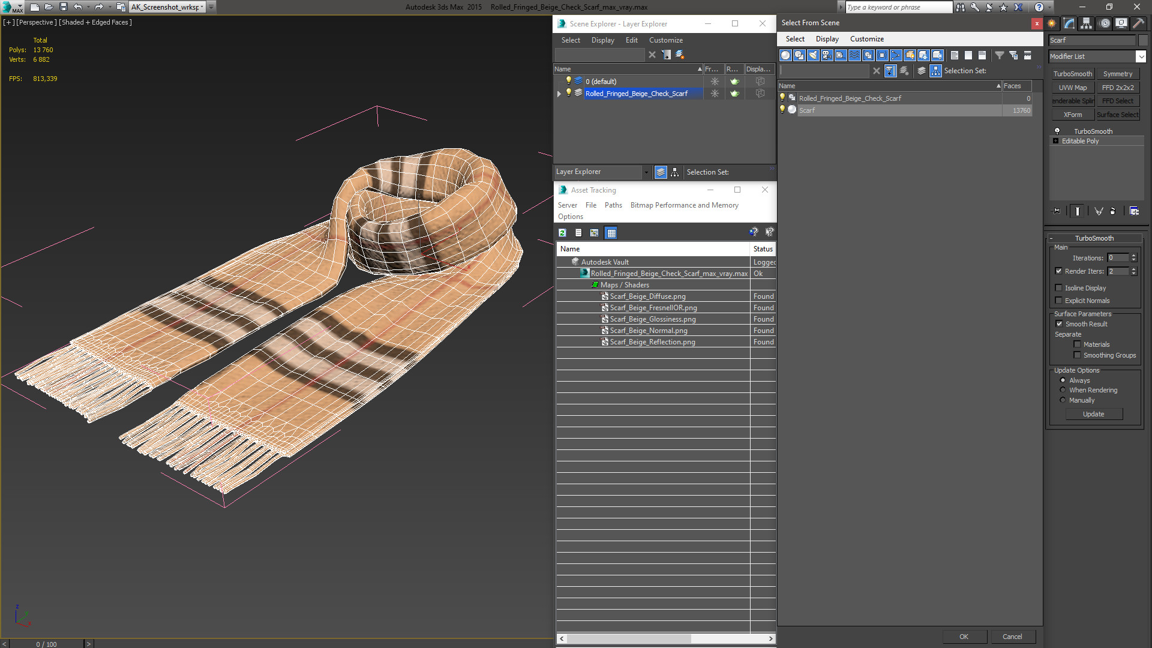This screenshot has height=648, width=1152.
Task: Click the UVW Map modifier button
Action: click(1072, 88)
